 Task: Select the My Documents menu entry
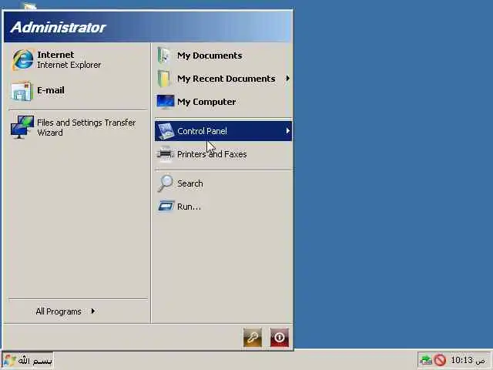223,55
